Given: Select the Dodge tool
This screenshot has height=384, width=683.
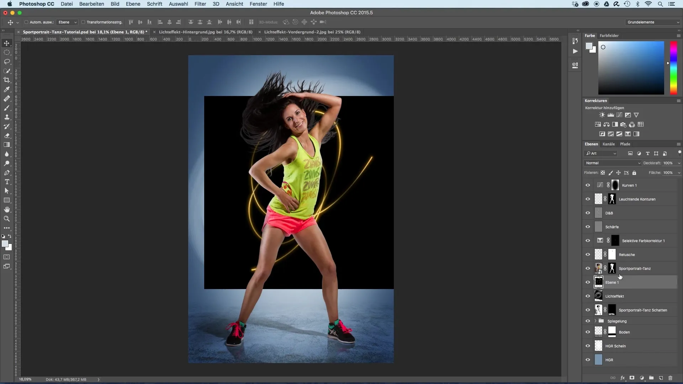Looking at the screenshot, I should (7, 163).
